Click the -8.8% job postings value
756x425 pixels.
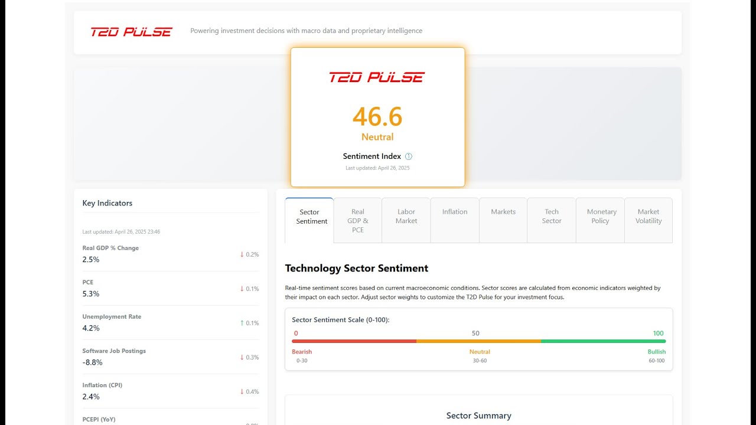click(92, 362)
